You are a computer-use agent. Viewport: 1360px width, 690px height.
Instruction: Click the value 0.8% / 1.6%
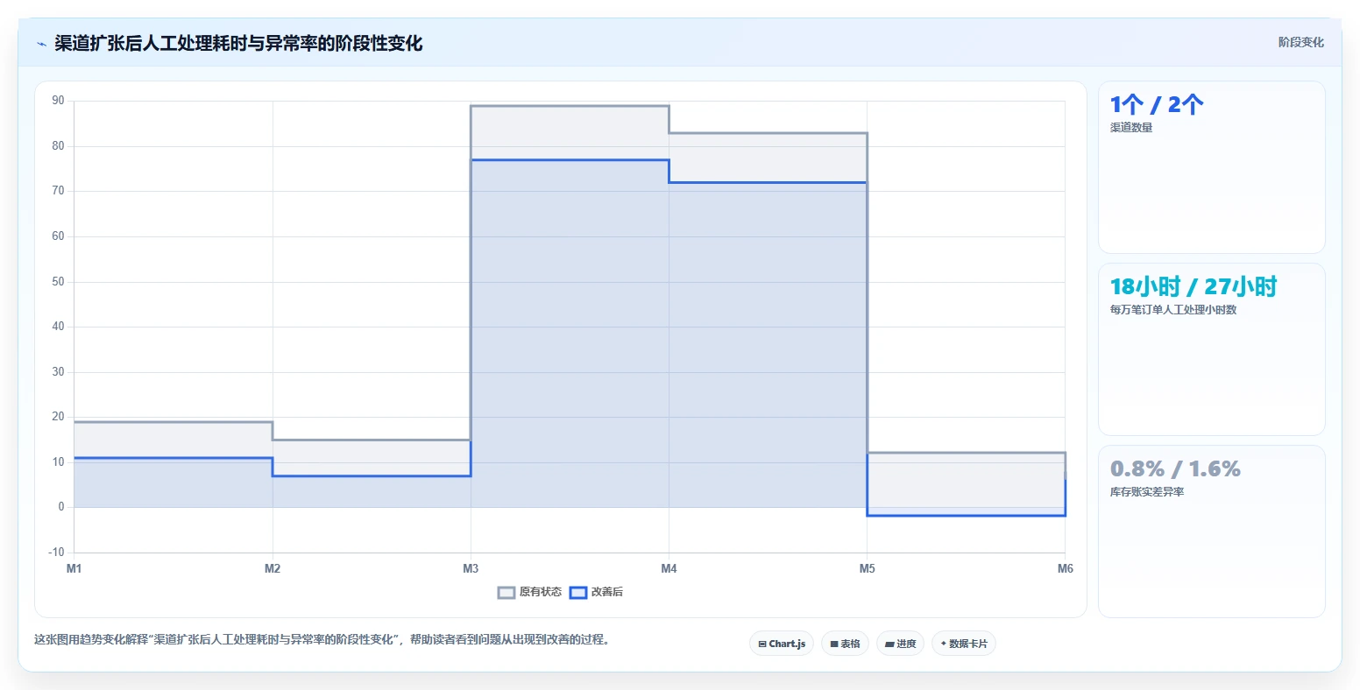[1175, 469]
